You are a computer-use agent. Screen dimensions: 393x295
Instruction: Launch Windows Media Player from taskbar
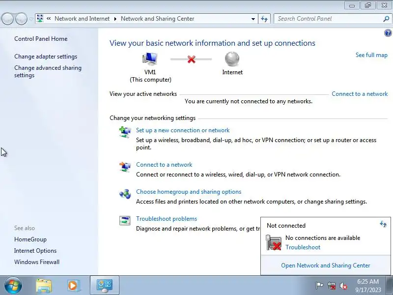(x=73, y=286)
